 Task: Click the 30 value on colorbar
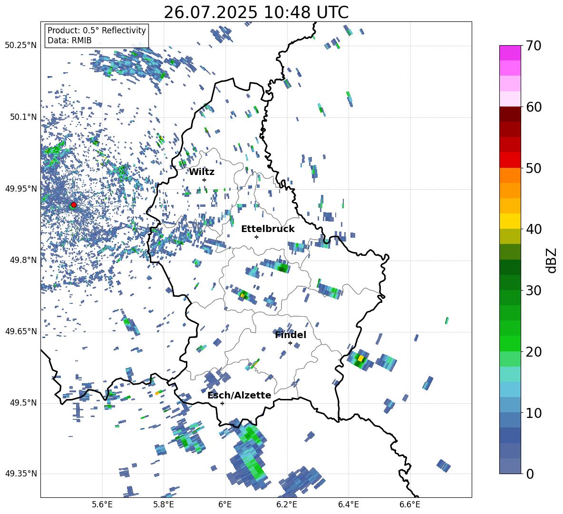coord(533,291)
